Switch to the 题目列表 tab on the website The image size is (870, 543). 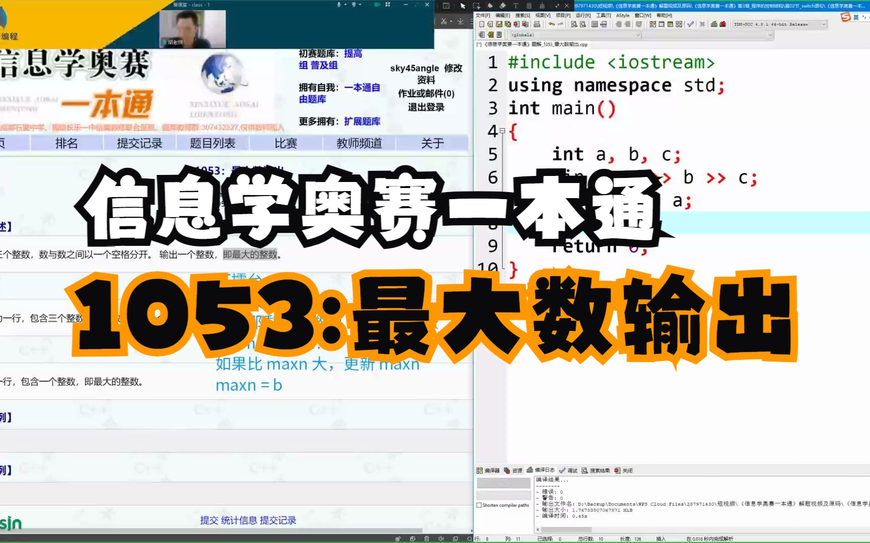pyautogui.click(x=212, y=143)
